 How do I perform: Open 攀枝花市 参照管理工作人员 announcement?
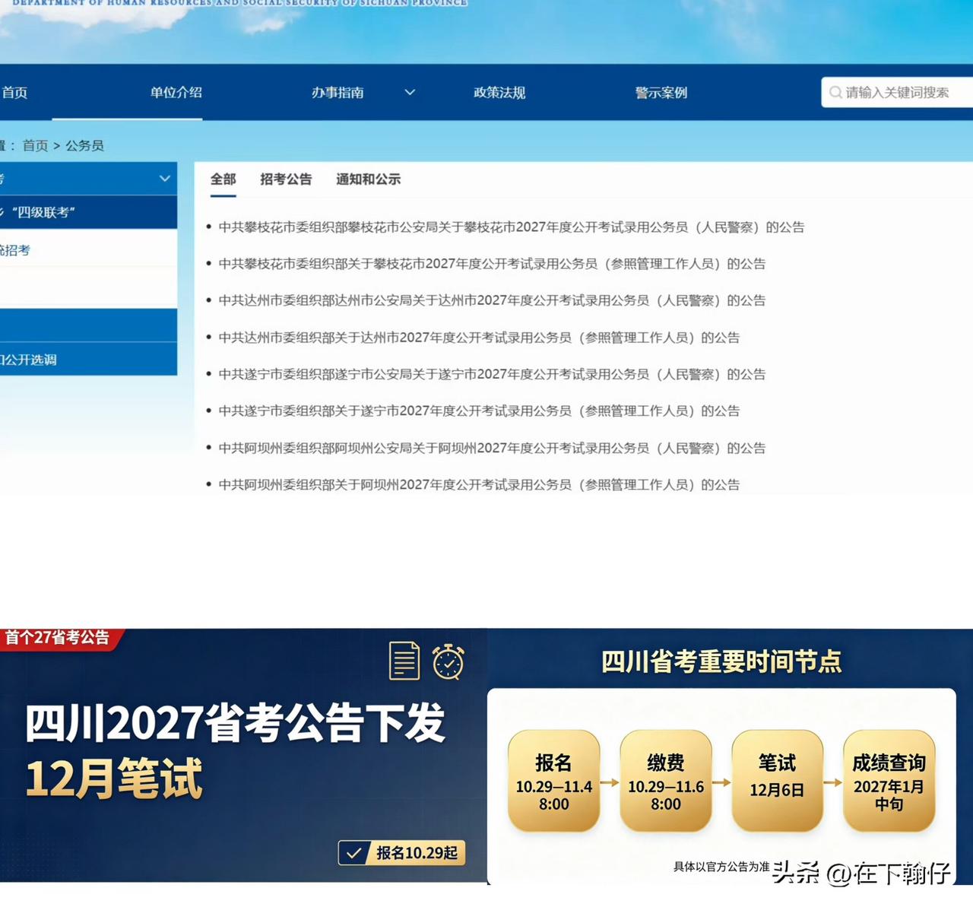[492, 264]
